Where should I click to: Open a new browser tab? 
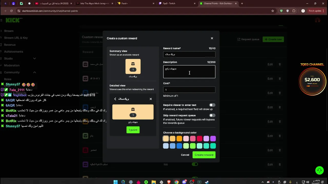[x=242, y=3]
